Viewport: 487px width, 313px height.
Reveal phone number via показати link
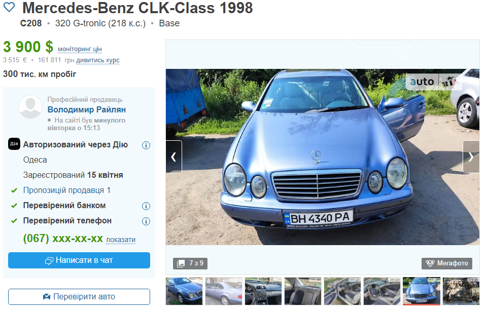[121, 240]
